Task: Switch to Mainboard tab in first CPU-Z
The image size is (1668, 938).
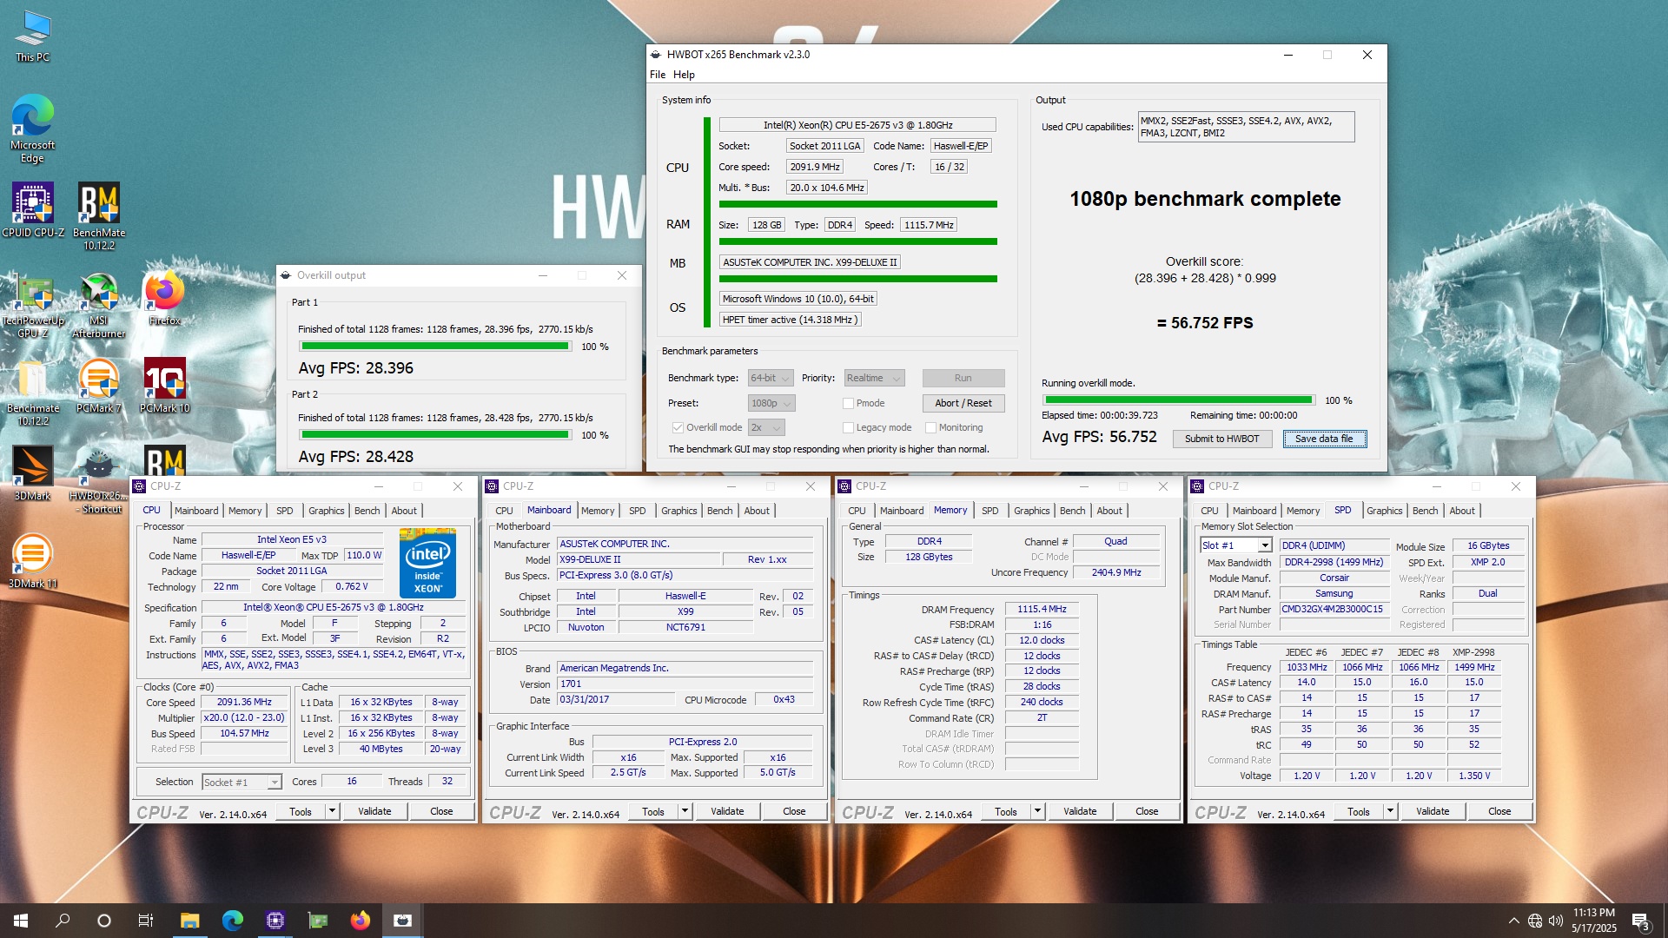Action: pos(196,511)
